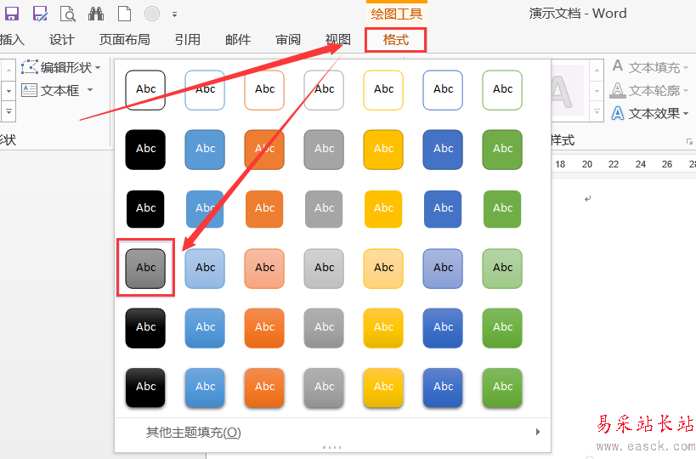Choose fifth-row blue gradient style

(205, 328)
